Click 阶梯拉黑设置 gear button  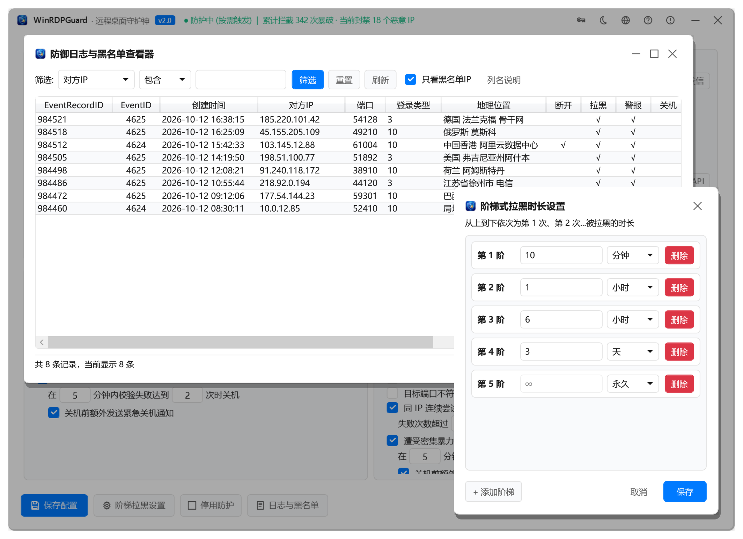pos(134,505)
